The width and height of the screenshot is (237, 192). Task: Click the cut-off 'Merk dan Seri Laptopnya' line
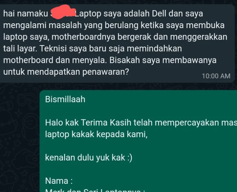pyautogui.click(x=95, y=190)
